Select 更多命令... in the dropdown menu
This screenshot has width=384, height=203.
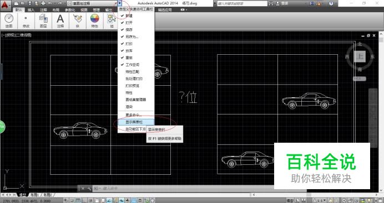[136, 115]
